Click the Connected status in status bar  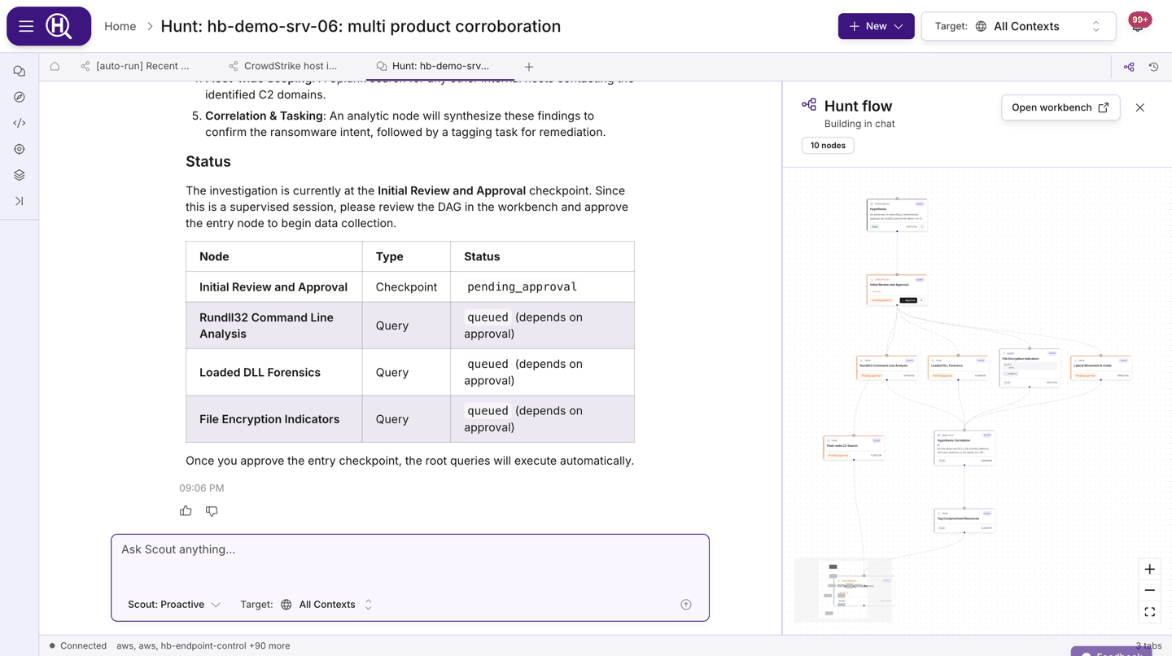click(78, 645)
